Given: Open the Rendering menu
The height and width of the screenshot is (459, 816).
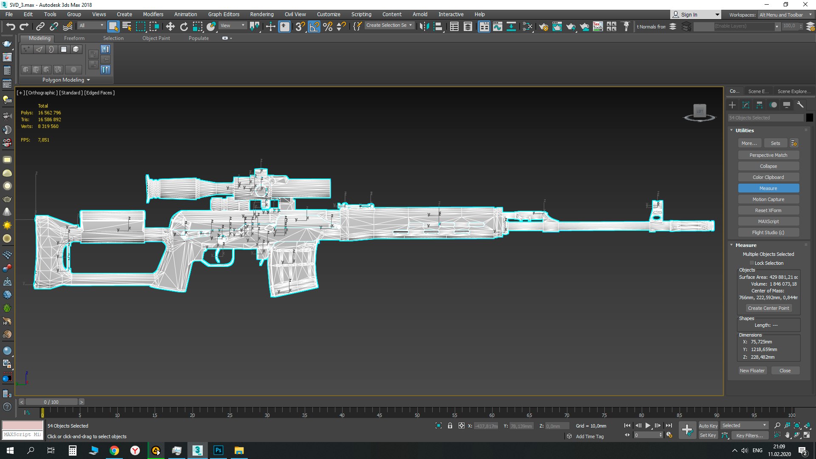Looking at the screenshot, I should click(x=262, y=14).
